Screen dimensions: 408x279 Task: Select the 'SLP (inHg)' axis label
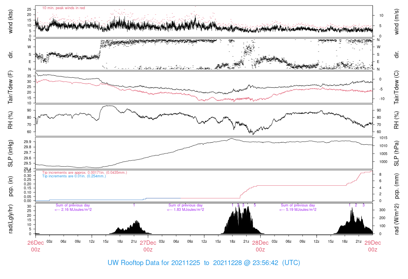coord(11,153)
